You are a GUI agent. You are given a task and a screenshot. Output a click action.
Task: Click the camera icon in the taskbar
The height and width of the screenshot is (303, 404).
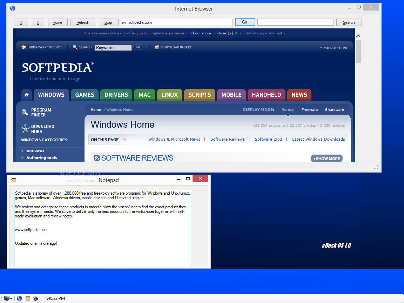35,298
